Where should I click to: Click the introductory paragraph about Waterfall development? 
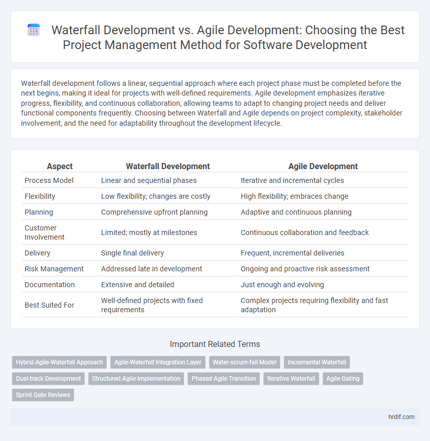pyautogui.click(x=211, y=103)
